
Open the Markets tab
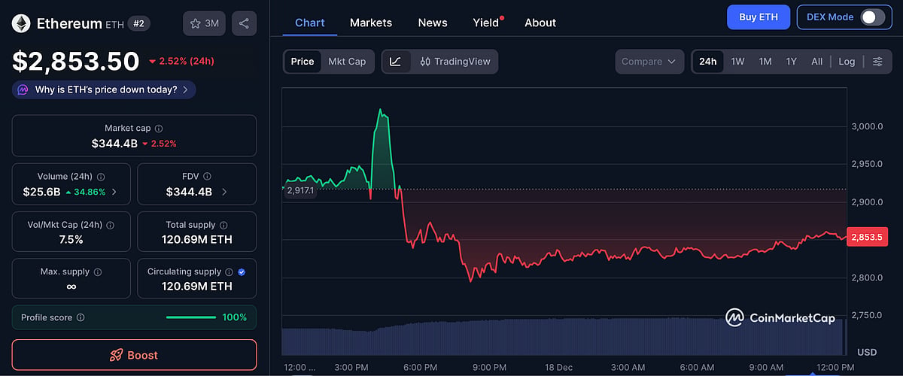point(371,23)
